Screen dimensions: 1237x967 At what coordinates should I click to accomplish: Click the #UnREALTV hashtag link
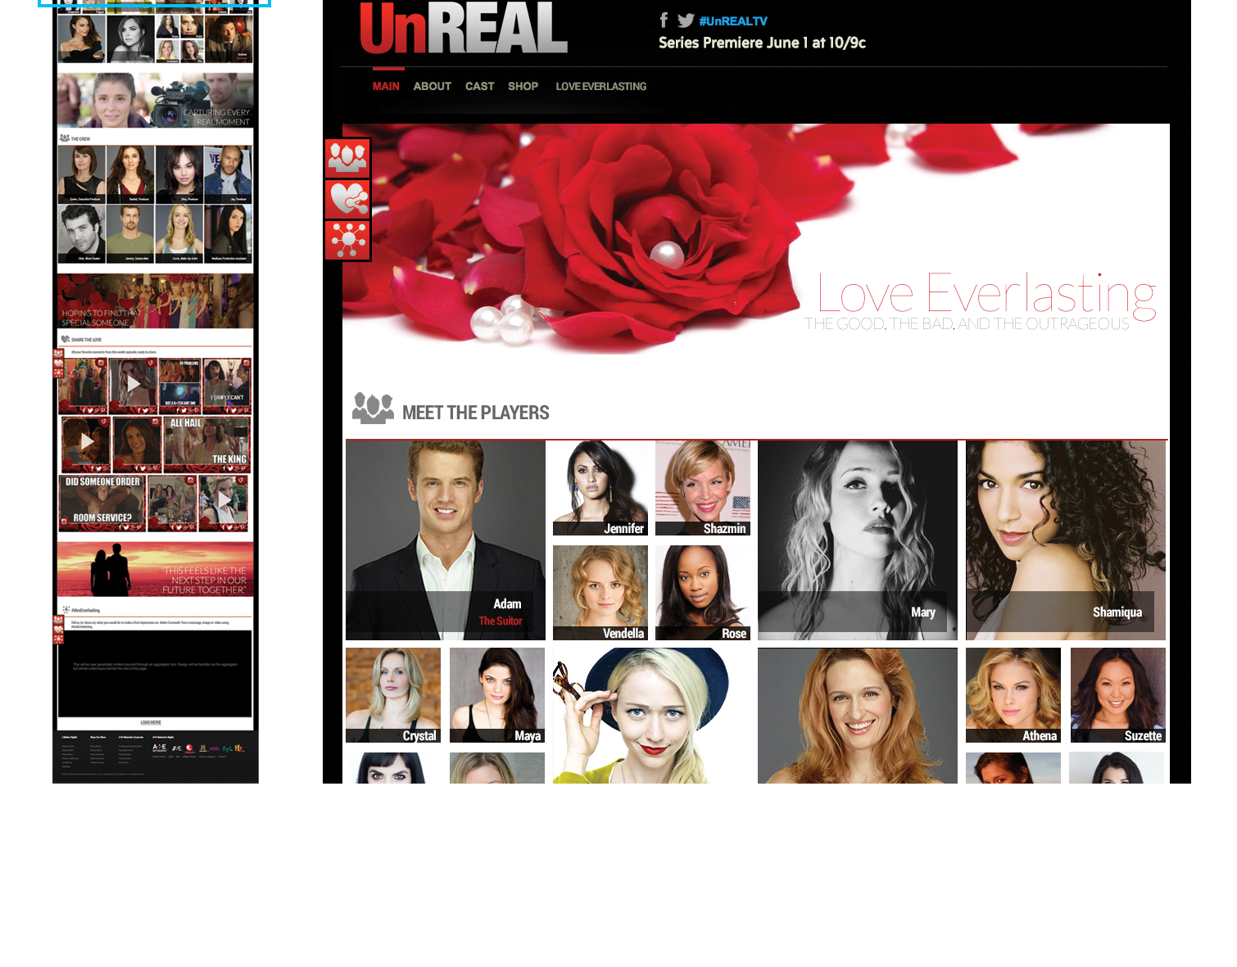[733, 21]
